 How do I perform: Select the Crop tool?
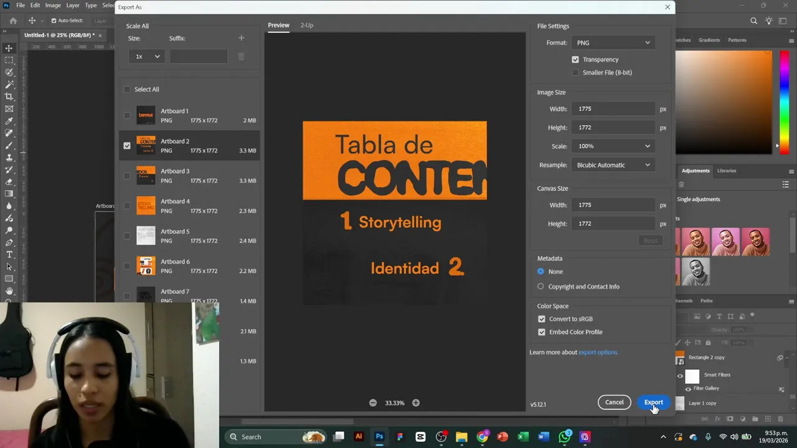click(x=9, y=96)
